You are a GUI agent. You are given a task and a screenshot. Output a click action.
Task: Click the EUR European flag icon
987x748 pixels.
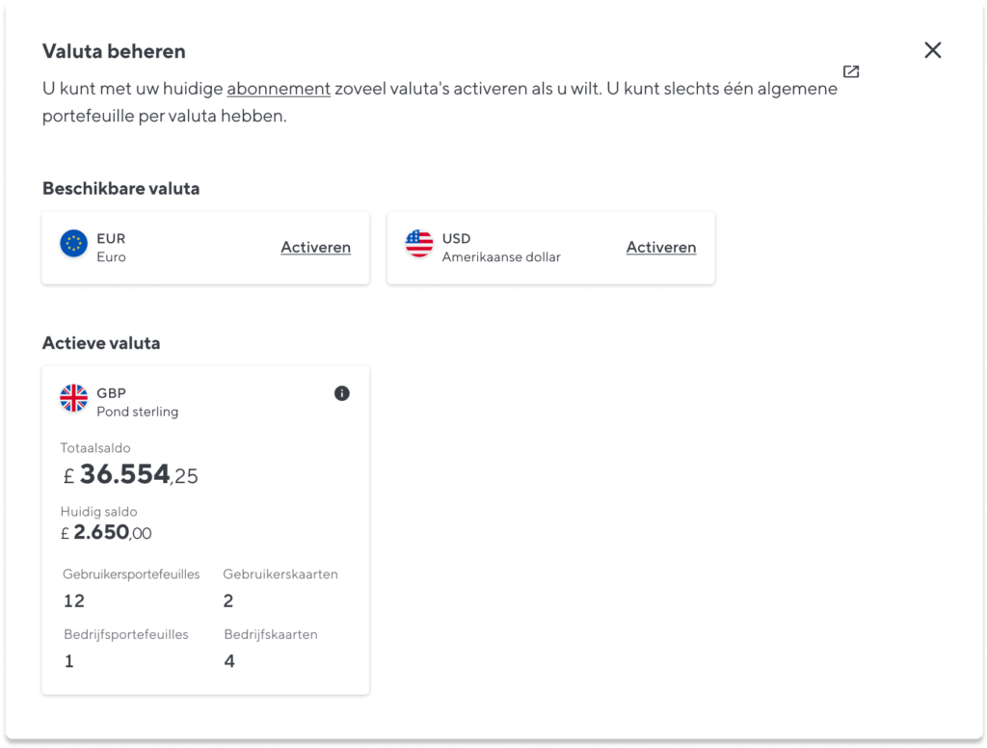click(x=73, y=244)
